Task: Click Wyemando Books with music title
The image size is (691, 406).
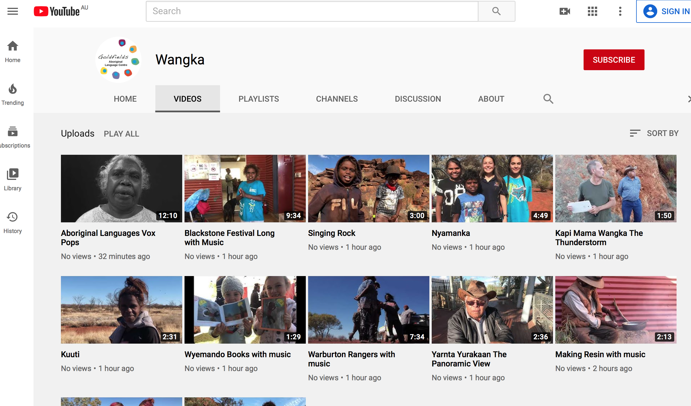Action: [238, 354]
